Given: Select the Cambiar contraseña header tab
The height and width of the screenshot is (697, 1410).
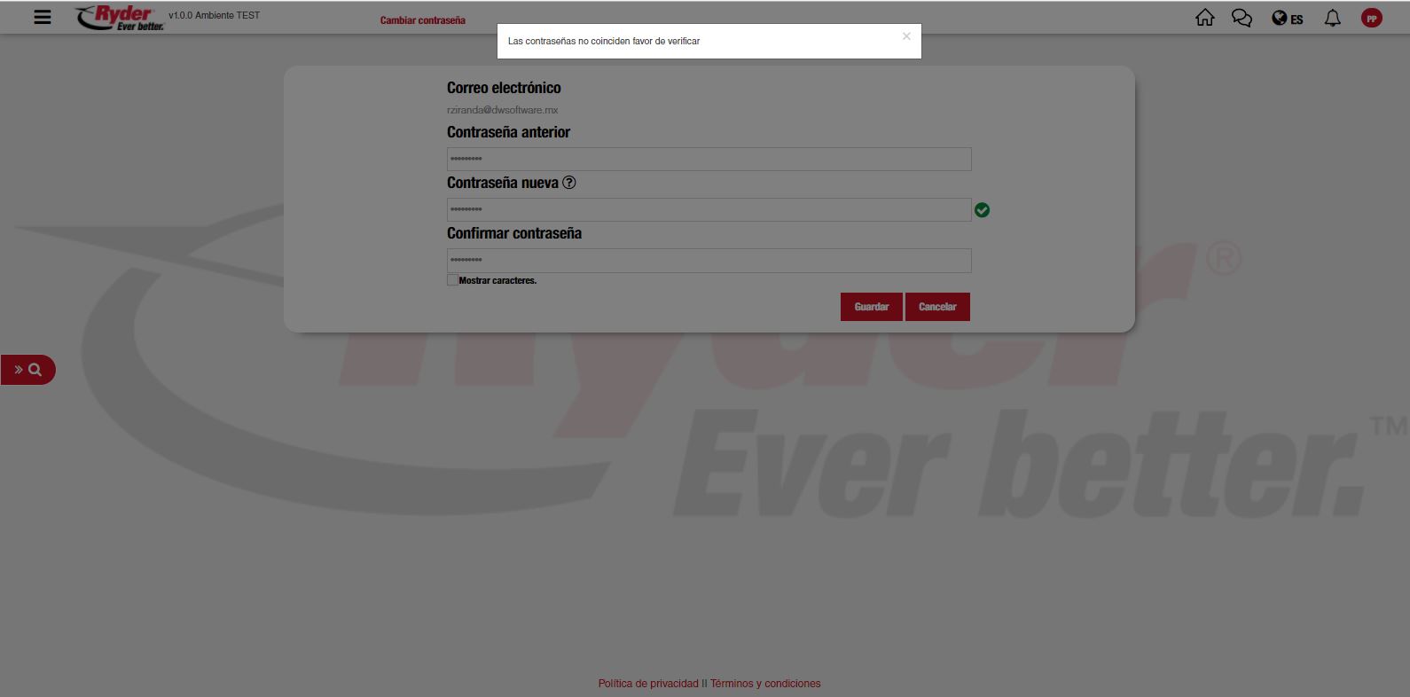Looking at the screenshot, I should point(422,20).
